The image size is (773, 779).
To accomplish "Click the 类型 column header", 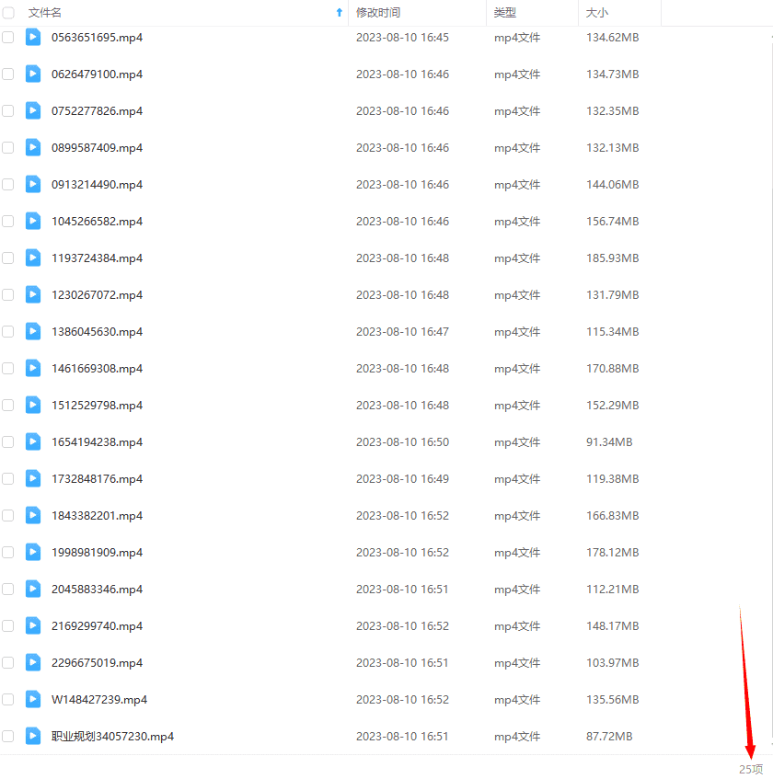I will (505, 13).
